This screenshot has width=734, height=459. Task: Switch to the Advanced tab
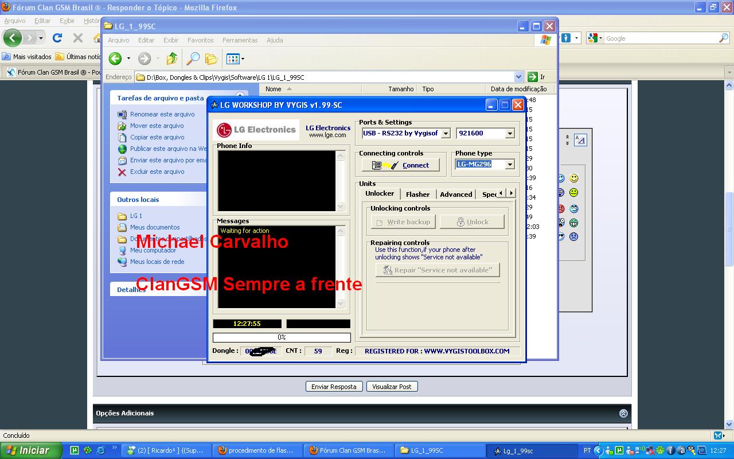click(456, 195)
